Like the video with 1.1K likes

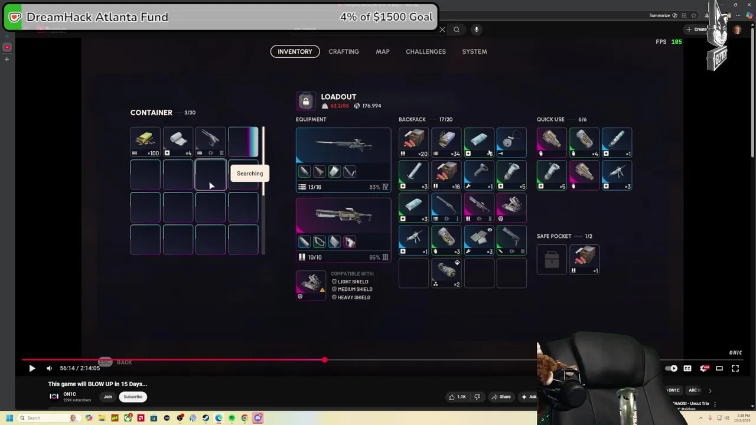[457, 397]
